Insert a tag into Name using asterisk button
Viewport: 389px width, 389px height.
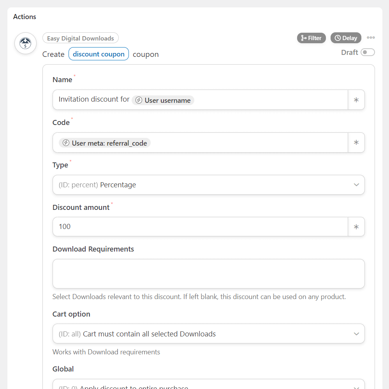(356, 100)
